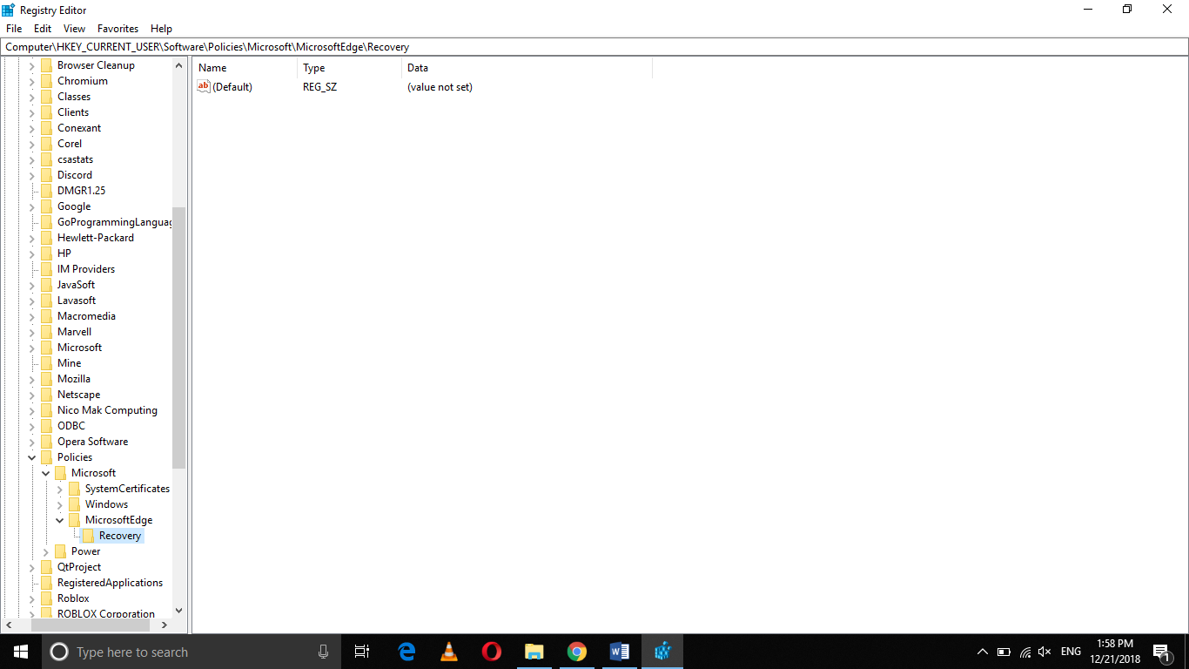Image resolution: width=1189 pixels, height=669 pixels.
Task: Open the View menu
Action: [x=74, y=28]
